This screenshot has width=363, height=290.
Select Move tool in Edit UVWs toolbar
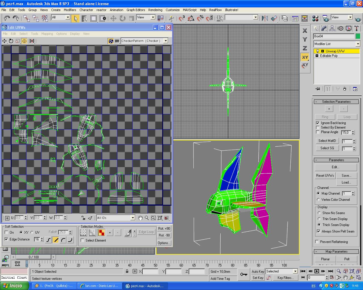(x=5, y=41)
